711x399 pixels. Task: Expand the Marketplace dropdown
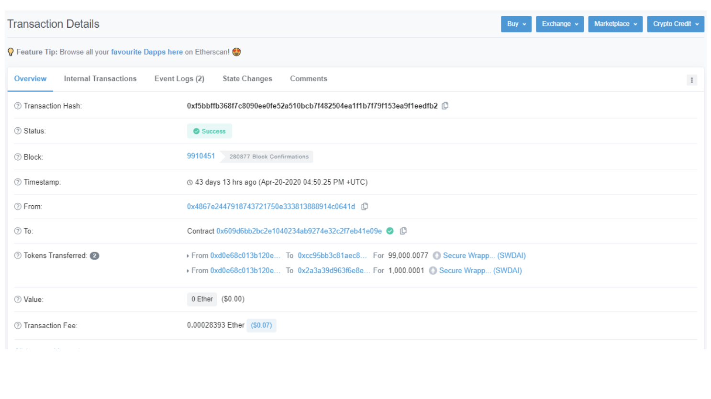point(615,24)
